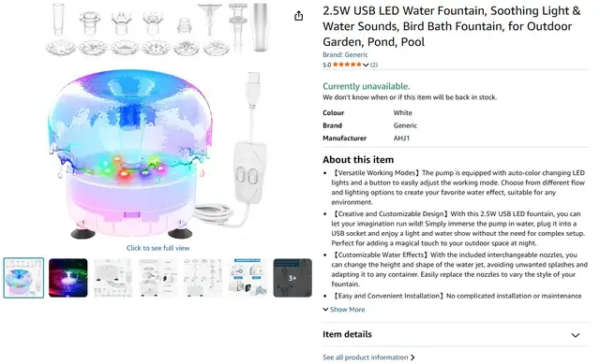600x364 pixels.
Task: Click 'Click to see full view' text
Action: coord(157,248)
